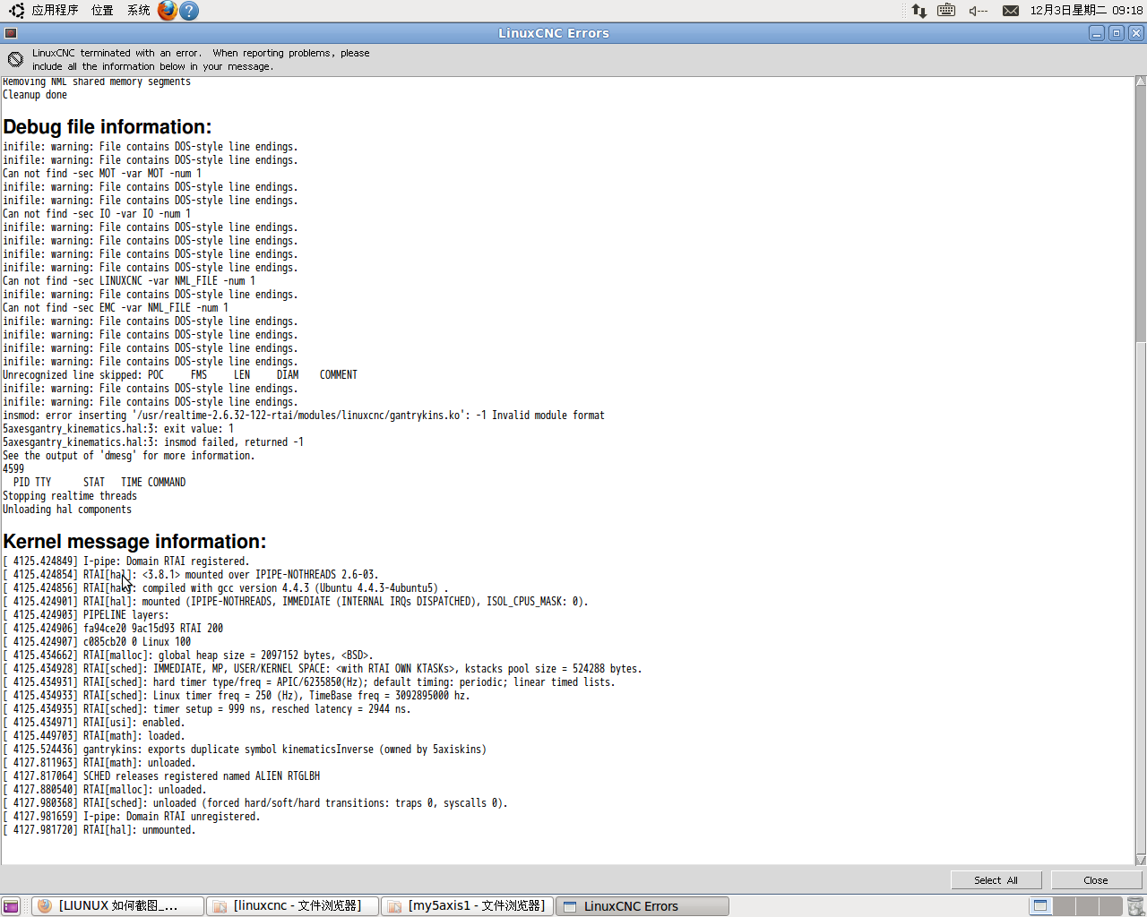
Task: Open the Help question mark launcher
Action: coord(189,11)
